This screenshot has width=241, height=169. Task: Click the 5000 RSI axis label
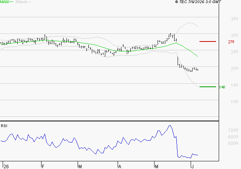pos(233,143)
